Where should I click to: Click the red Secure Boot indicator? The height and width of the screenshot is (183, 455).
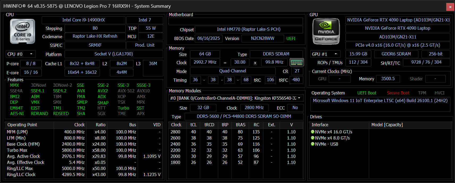click(x=398, y=93)
